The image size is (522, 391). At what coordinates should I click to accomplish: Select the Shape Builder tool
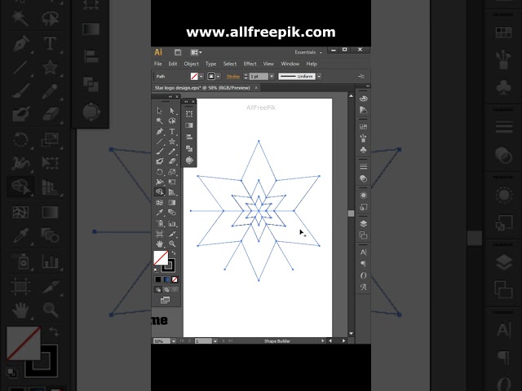coord(160,192)
